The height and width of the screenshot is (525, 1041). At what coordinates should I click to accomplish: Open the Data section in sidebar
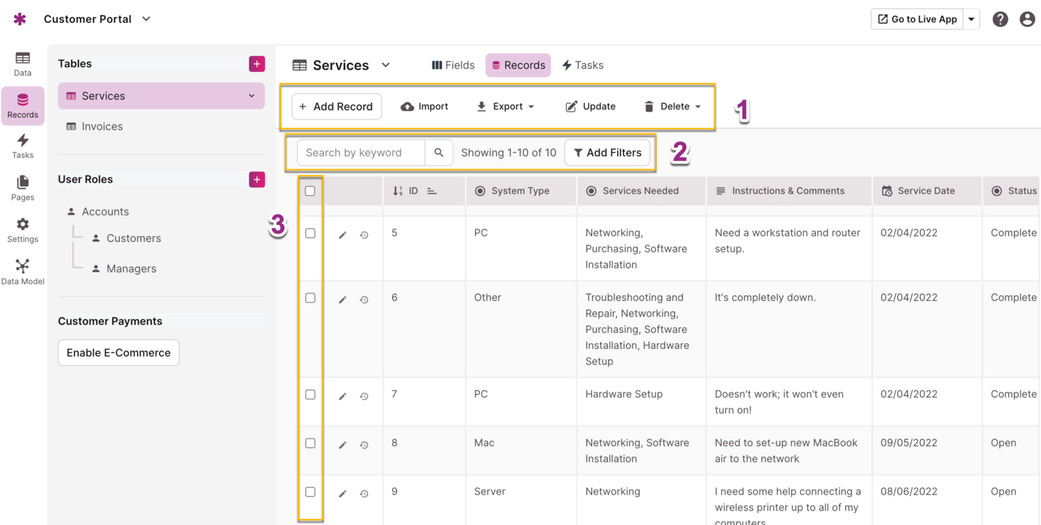point(22,64)
